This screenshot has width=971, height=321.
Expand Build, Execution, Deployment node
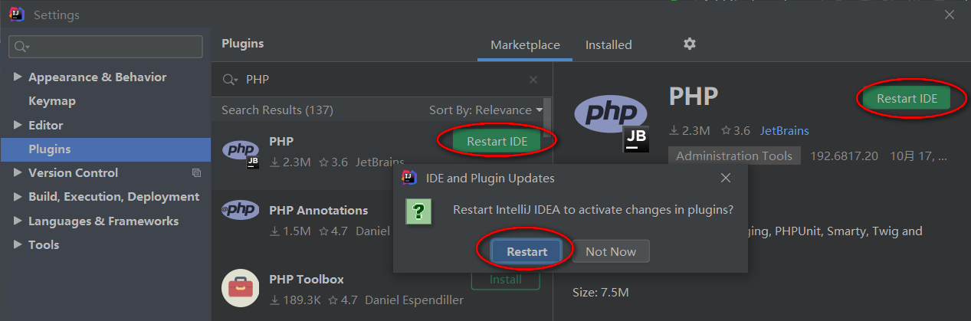click(18, 197)
